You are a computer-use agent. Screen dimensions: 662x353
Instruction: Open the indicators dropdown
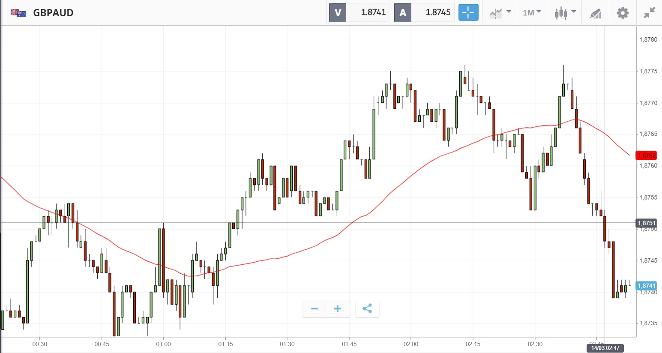click(x=500, y=13)
